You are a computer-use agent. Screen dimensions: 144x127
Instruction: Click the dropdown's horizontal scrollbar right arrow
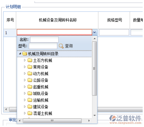[89, 121]
